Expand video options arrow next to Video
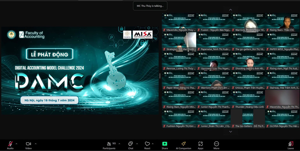This screenshot has width=300, height=151. tap(35, 144)
